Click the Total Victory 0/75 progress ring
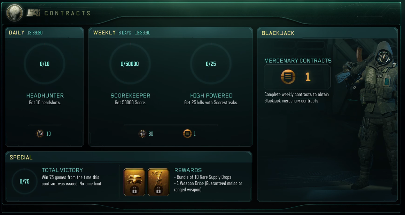Viewport: 405px width, 215px height. (x=24, y=182)
